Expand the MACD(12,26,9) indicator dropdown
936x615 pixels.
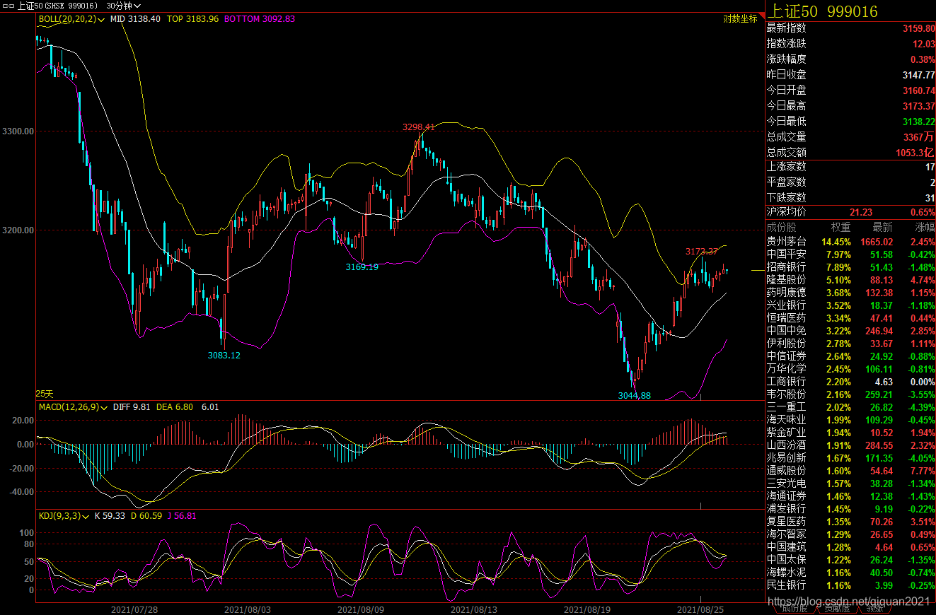click(73, 406)
